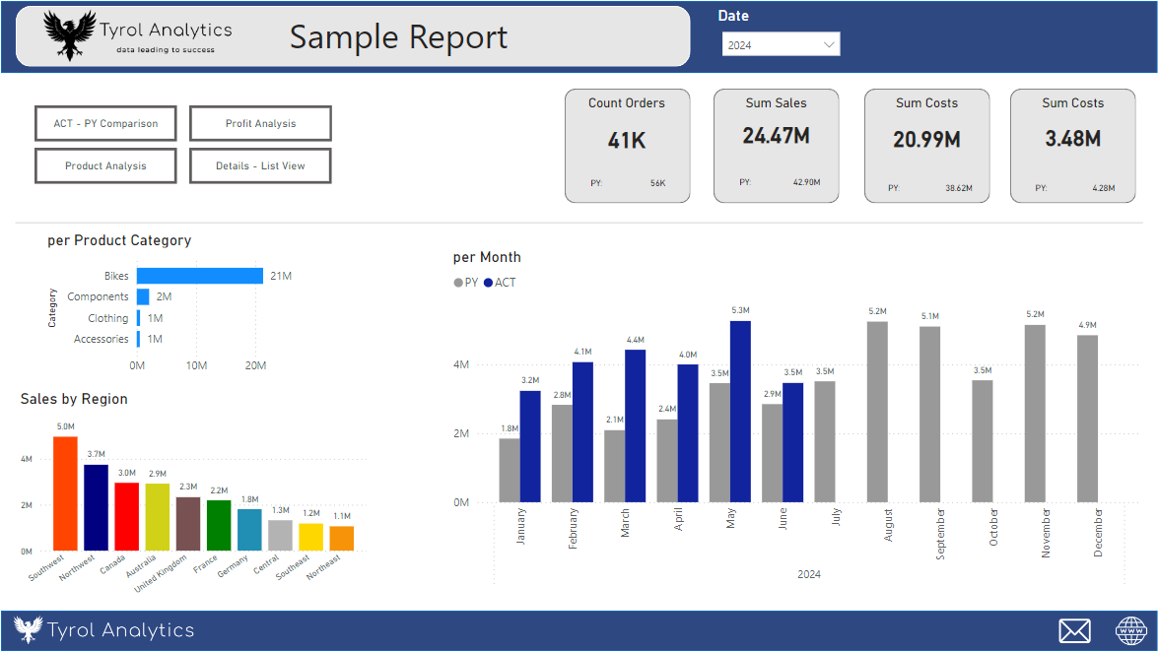Image resolution: width=1158 pixels, height=651 pixels.
Task: Click the blue ACT legend marker
Action: pyautogui.click(x=489, y=283)
